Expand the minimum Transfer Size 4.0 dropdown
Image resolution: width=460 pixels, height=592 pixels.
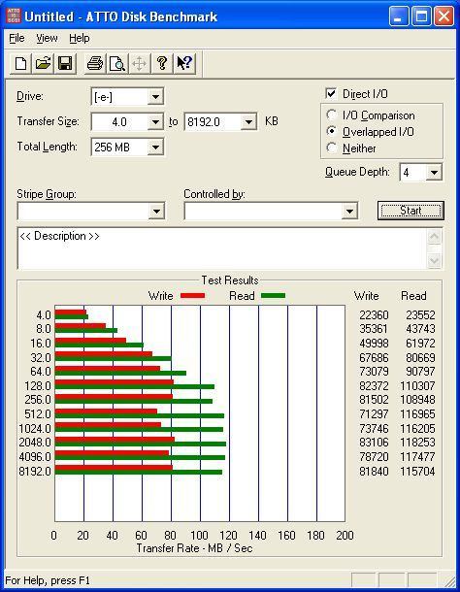tap(155, 122)
